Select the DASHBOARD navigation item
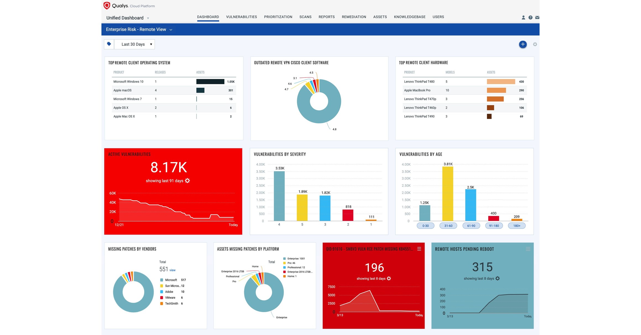 tap(208, 17)
